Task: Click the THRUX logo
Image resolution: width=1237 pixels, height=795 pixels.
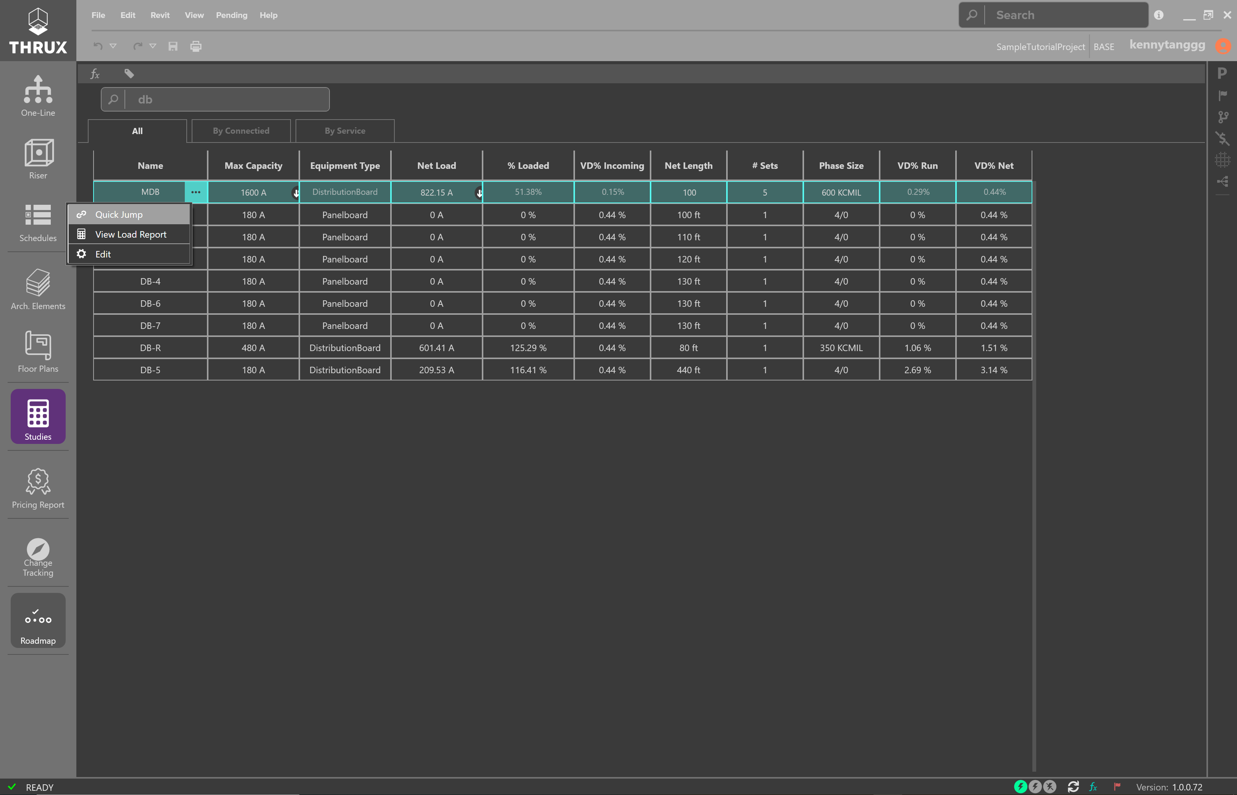Action: pos(38,31)
